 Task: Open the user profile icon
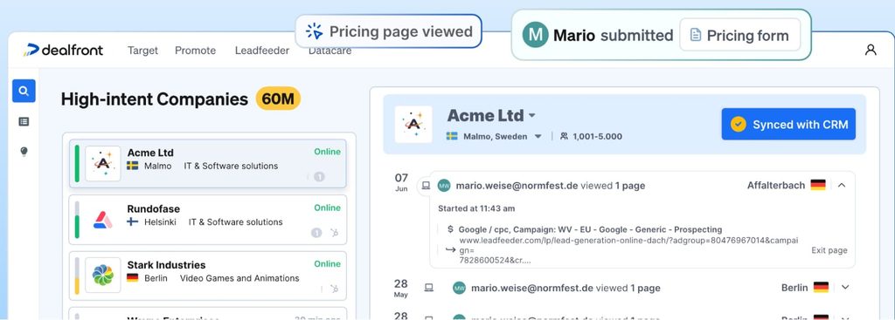pyautogui.click(x=871, y=50)
